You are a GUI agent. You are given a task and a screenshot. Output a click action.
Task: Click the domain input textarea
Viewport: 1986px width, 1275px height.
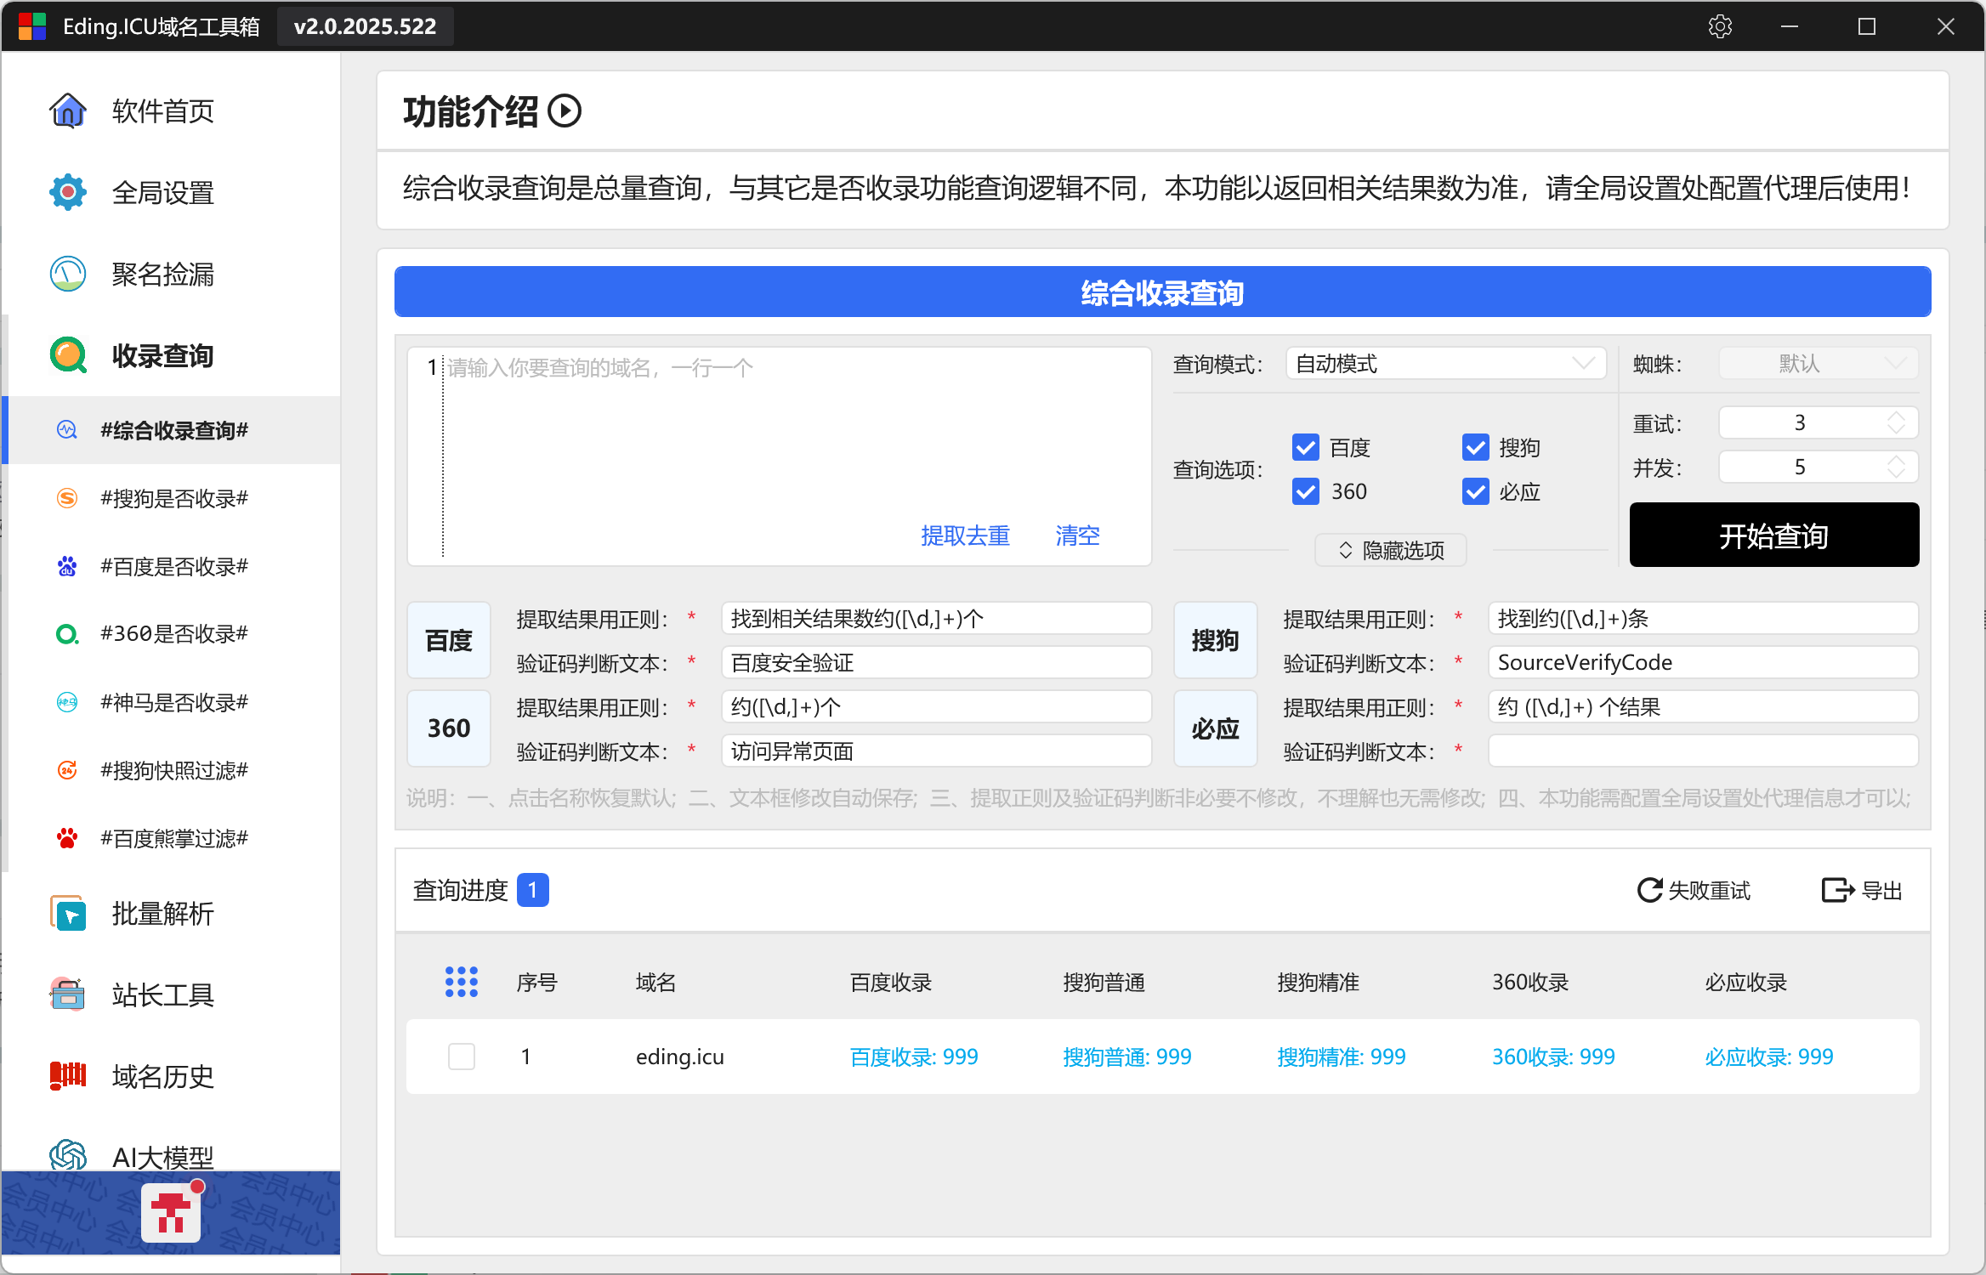780,456
